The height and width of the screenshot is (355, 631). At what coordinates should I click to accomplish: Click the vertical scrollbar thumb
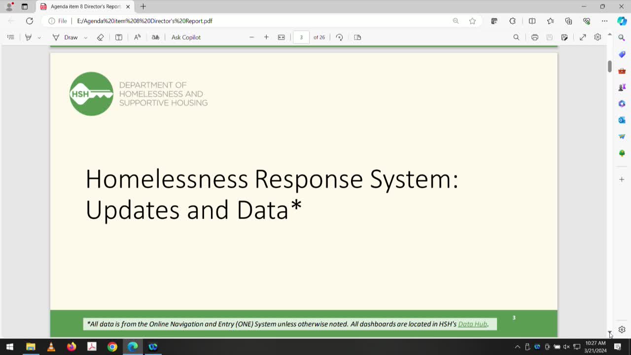[x=609, y=66]
